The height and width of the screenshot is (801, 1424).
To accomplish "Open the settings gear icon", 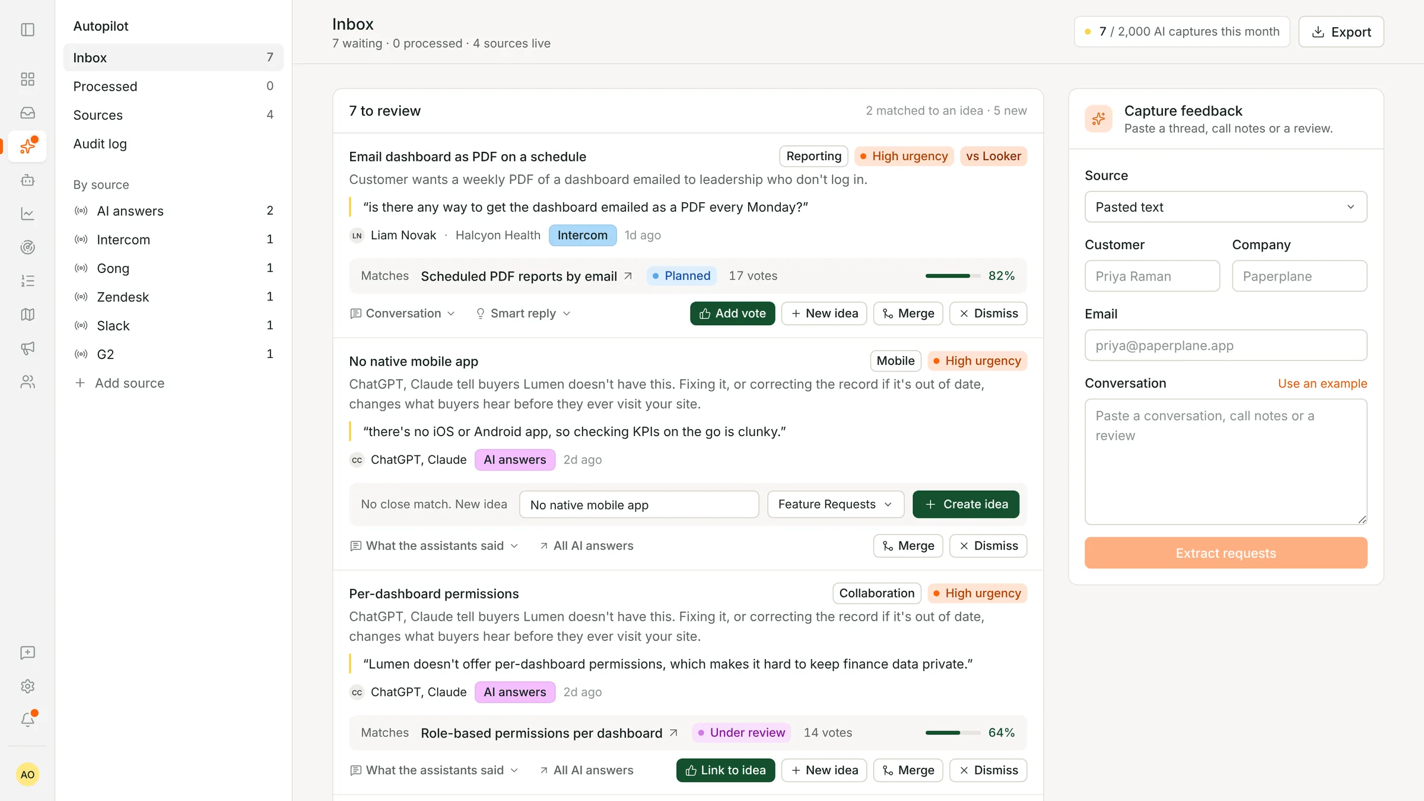I will tap(28, 686).
